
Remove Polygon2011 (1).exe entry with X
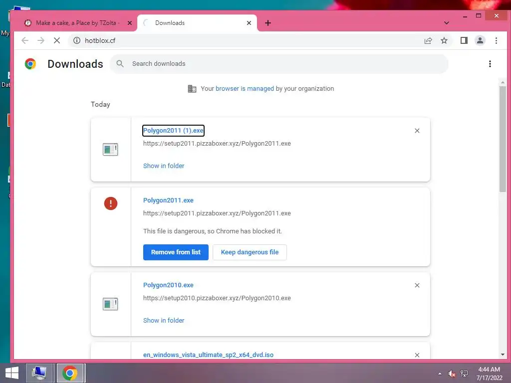(x=417, y=131)
